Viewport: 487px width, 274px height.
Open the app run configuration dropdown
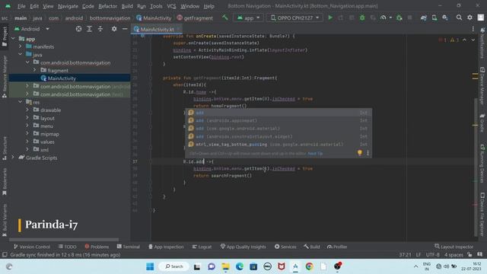coord(249,18)
